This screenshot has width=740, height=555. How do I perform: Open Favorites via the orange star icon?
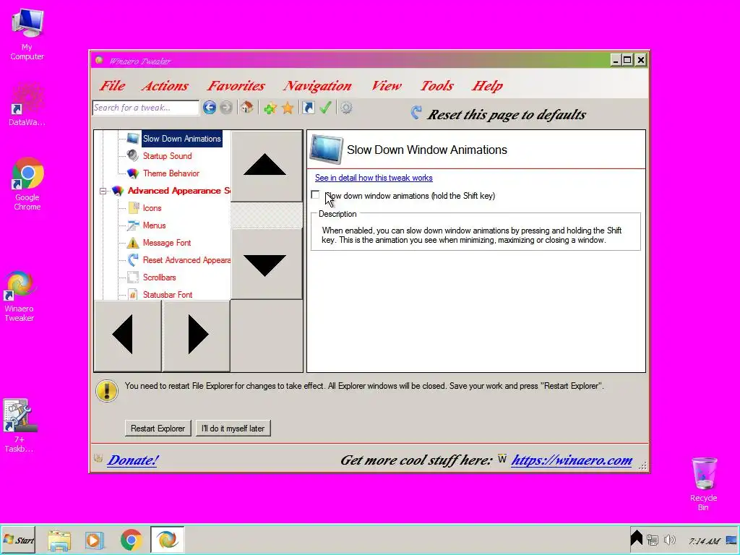pos(288,108)
